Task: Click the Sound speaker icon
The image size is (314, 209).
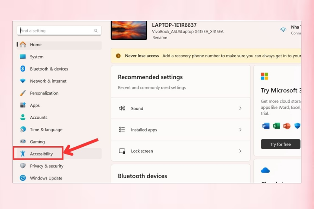Action: [122, 108]
